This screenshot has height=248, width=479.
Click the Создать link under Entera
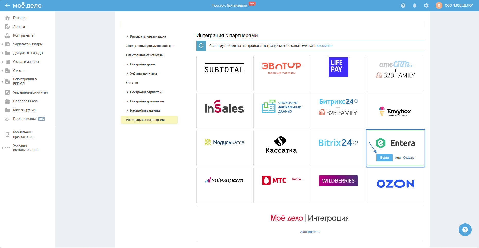[x=409, y=158]
